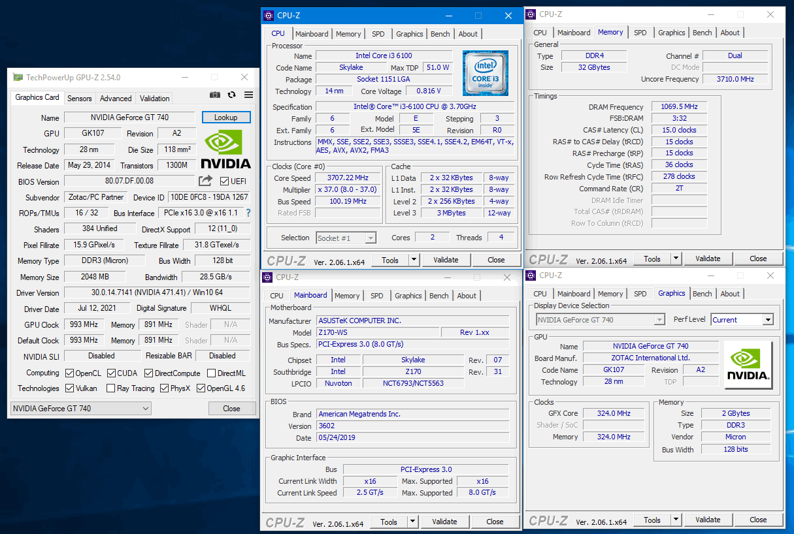Toggle the CUDA checkbox
Screen dimensions: 794x534
click(x=111, y=373)
